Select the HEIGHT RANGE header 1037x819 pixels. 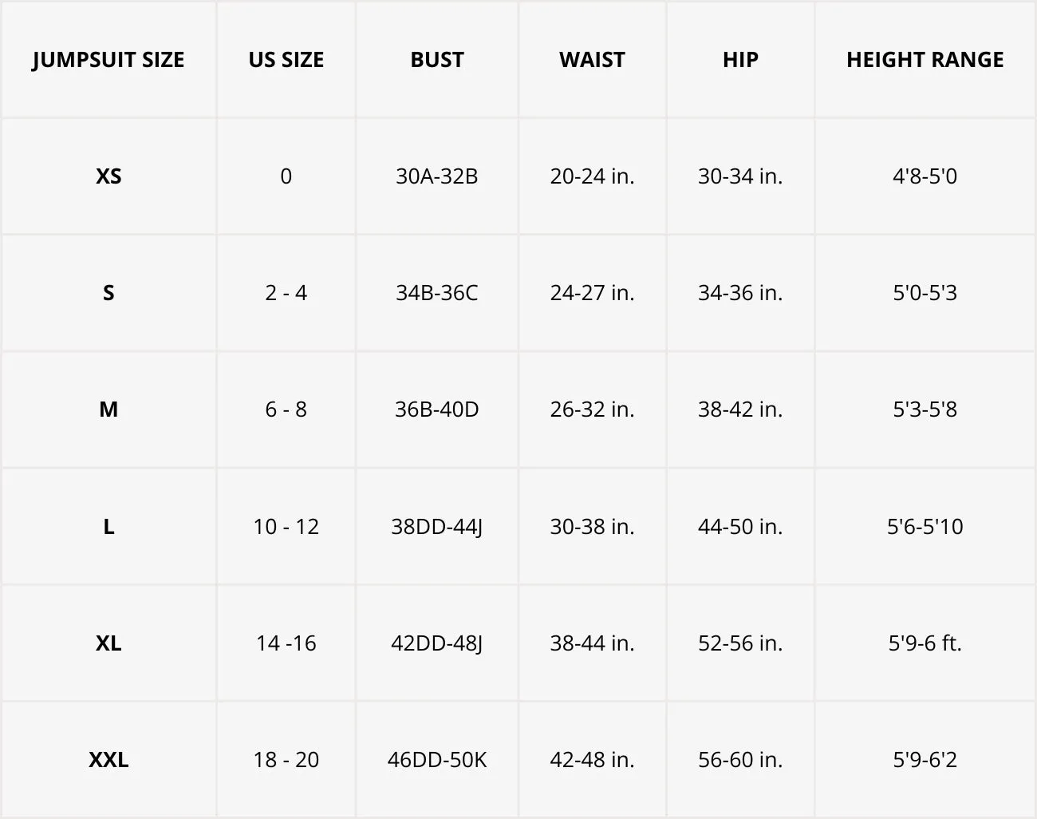[925, 60]
